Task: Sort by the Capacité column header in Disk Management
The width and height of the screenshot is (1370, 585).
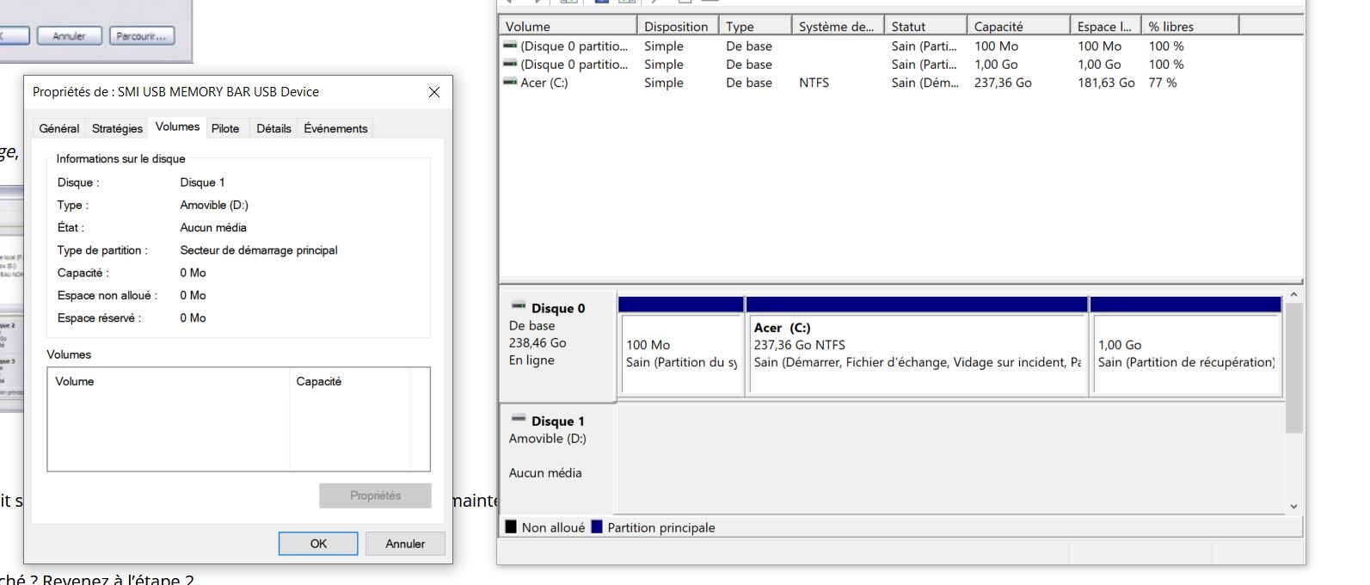Action: pos(1018,27)
